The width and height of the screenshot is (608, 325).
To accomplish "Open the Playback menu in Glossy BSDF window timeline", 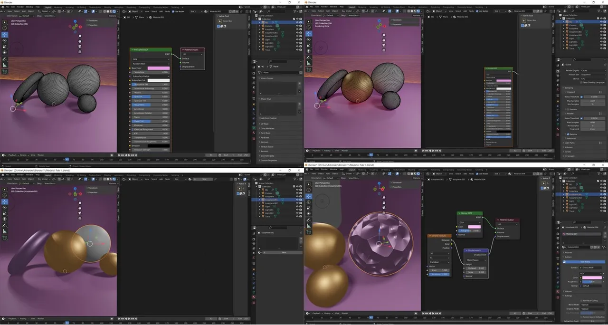I will [318, 313].
